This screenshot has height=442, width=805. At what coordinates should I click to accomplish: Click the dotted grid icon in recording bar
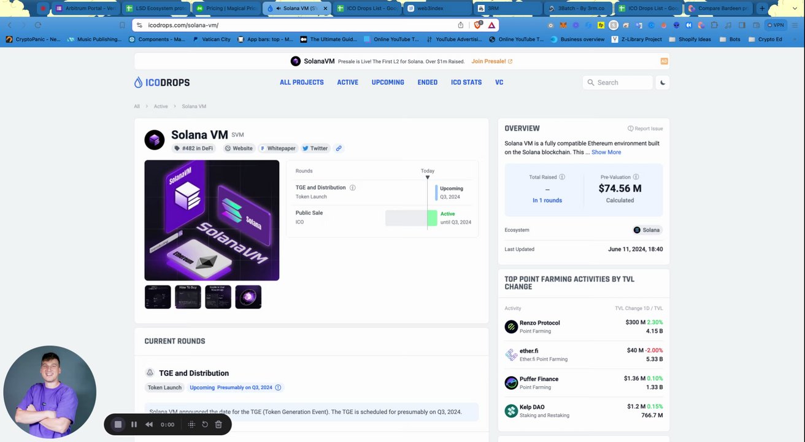point(191,424)
